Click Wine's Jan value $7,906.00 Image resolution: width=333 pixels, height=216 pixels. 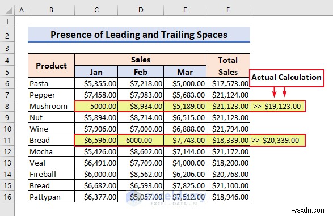tap(96, 129)
